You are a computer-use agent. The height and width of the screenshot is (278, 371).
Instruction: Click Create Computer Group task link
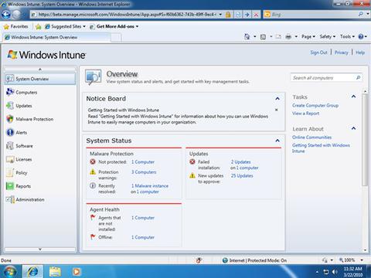point(315,105)
